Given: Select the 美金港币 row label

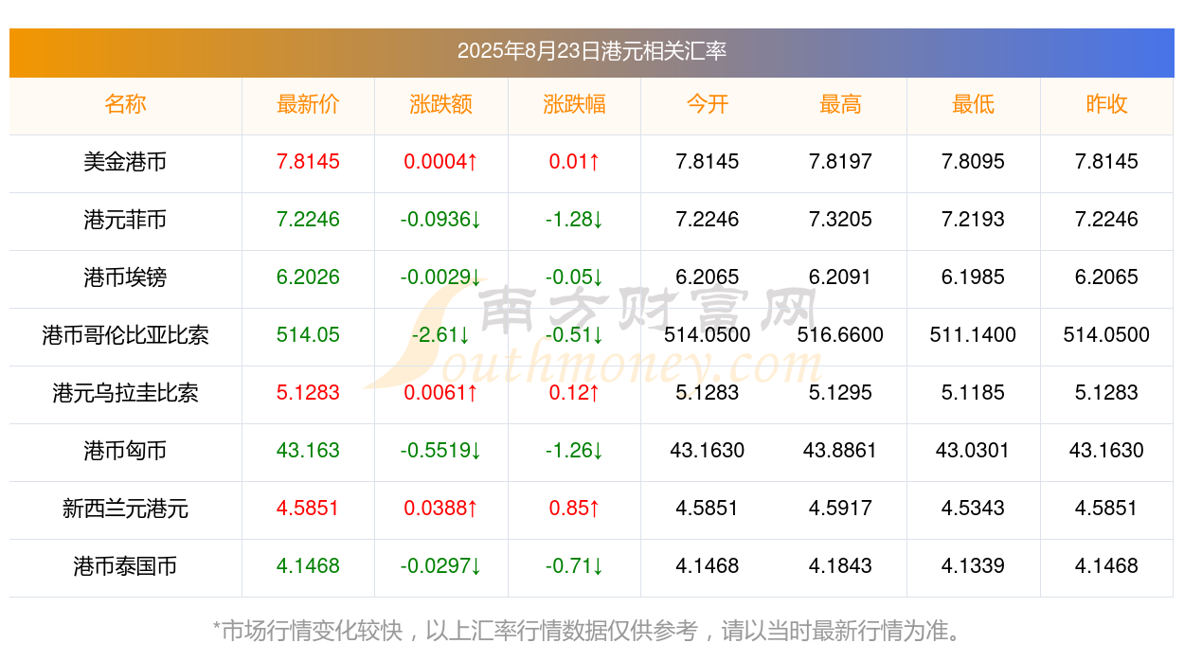Looking at the screenshot, I should [x=126, y=163].
